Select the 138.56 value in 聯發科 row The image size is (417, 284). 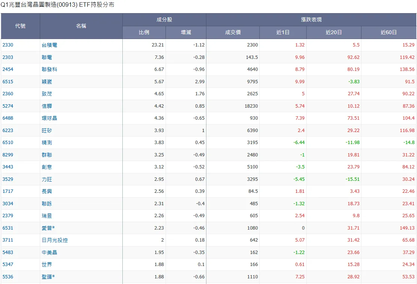click(x=407, y=69)
